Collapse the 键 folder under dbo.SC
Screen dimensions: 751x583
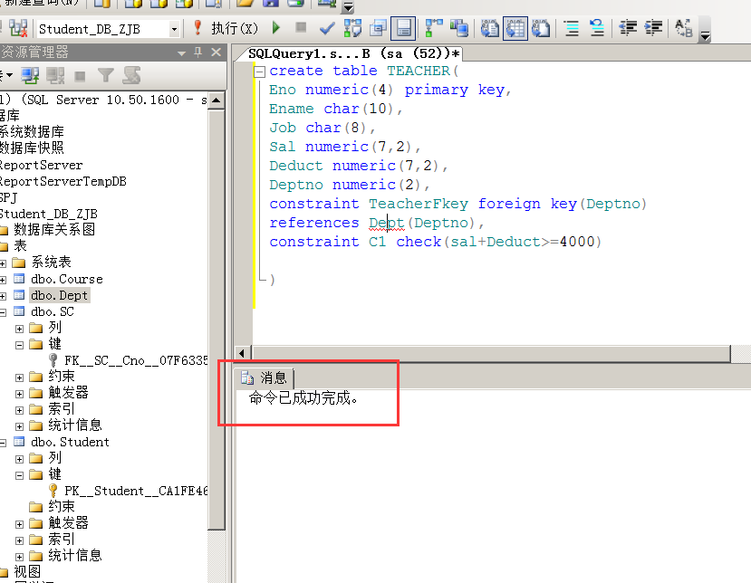19,345
